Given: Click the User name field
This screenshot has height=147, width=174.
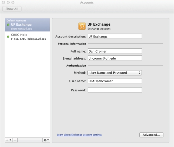Looking at the screenshot, I should (115, 81).
